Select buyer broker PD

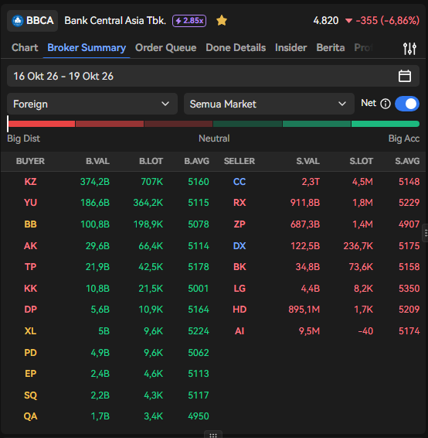pyautogui.click(x=30, y=353)
